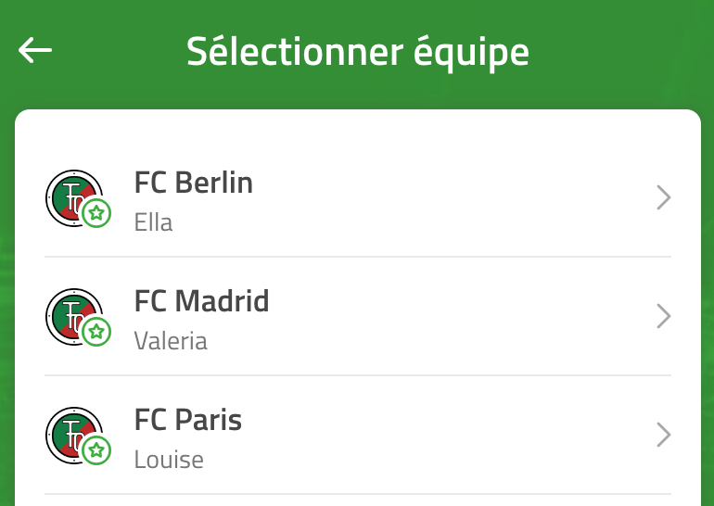The image size is (714, 506).
Task: Tap the star badge on FC Paris
Action: (x=96, y=450)
